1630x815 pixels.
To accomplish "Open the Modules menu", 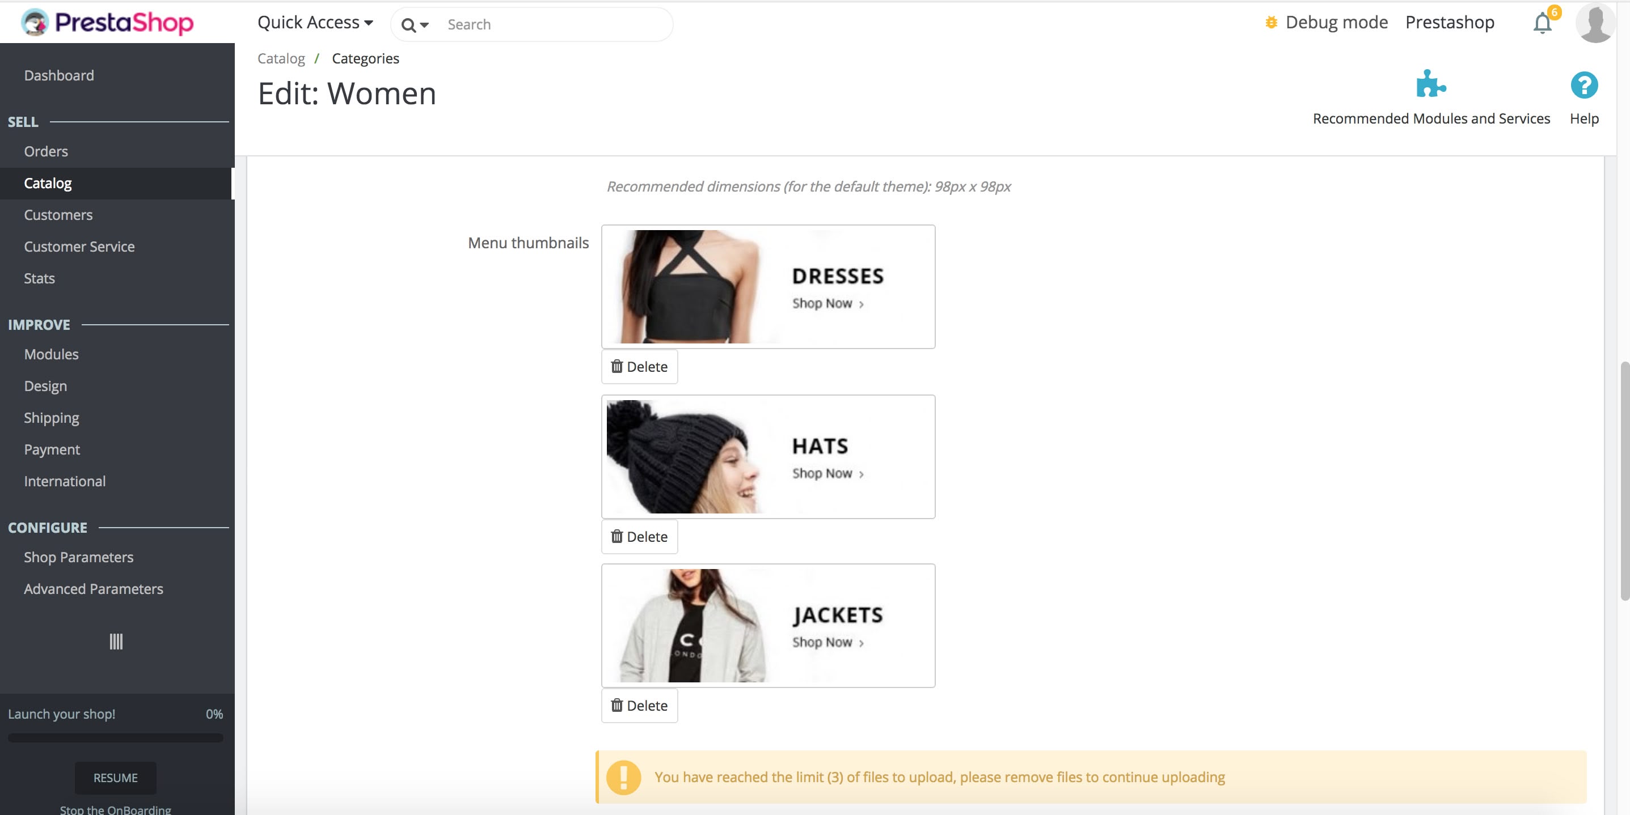I will (x=51, y=354).
